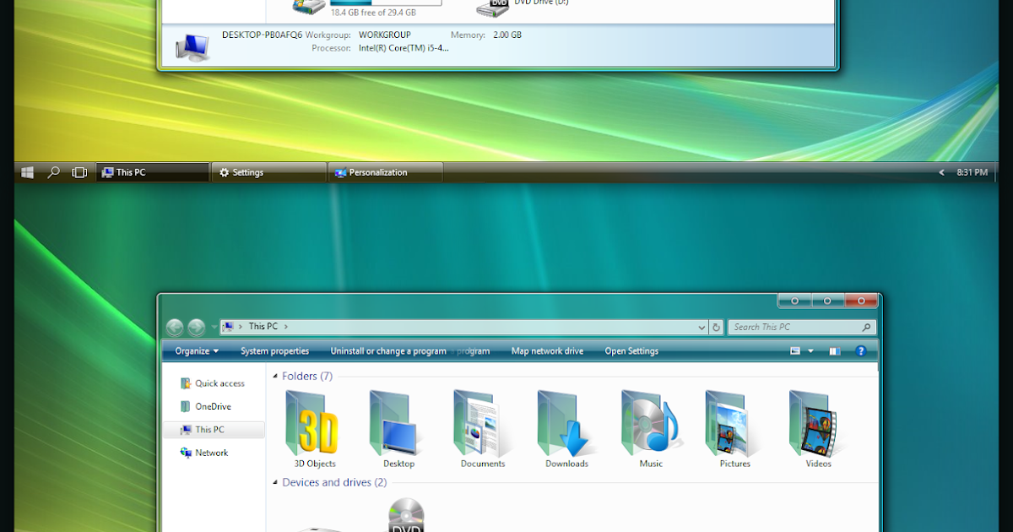Open the Windows Start button
The width and height of the screenshot is (1013, 532).
click(x=27, y=172)
